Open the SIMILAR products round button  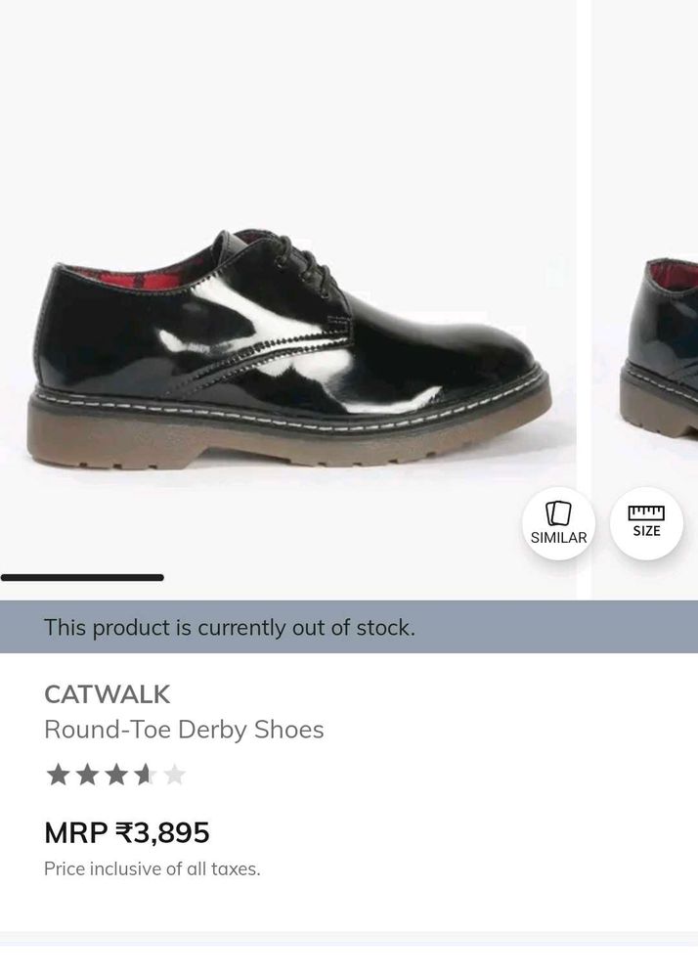(x=558, y=524)
